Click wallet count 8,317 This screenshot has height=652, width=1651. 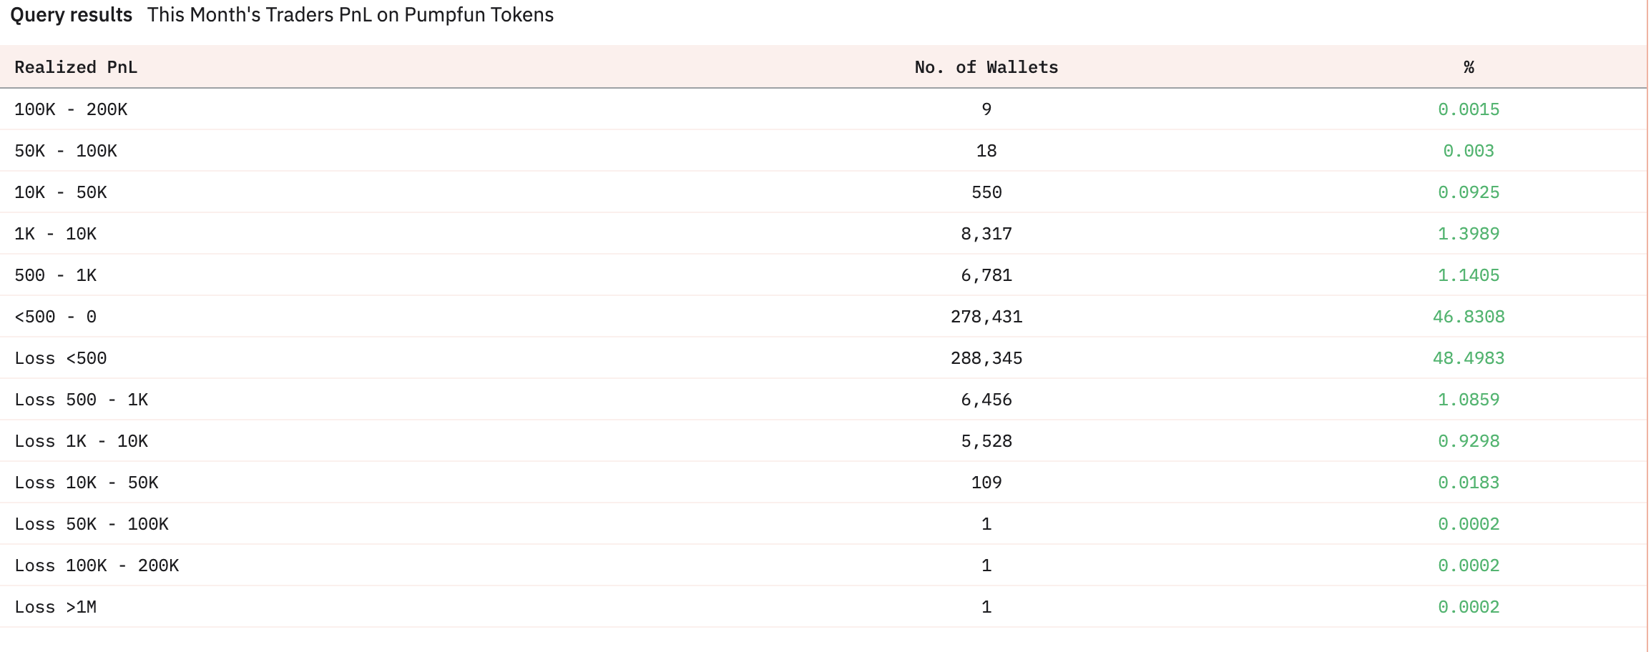986,234
